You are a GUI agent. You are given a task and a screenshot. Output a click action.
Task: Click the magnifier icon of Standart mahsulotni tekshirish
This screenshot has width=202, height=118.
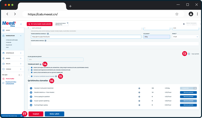[x=31, y=88]
